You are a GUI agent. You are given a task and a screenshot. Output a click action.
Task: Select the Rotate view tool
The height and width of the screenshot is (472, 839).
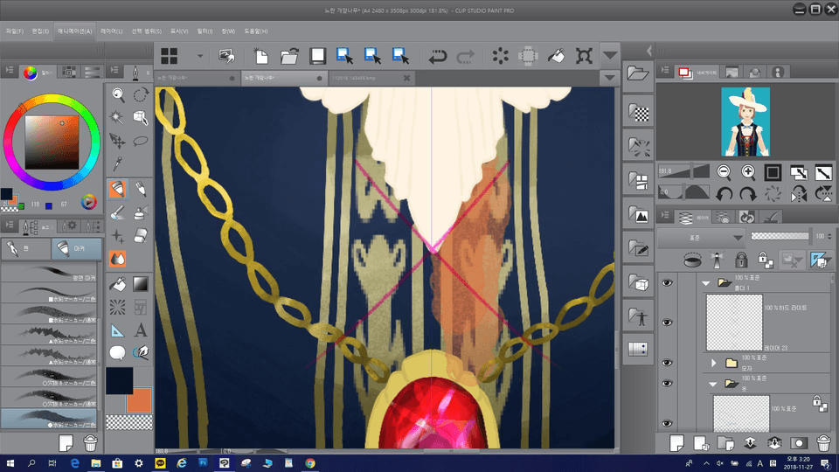(141, 95)
